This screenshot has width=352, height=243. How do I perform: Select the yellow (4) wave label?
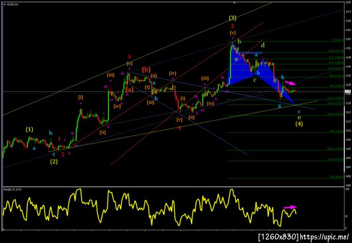[299, 124]
